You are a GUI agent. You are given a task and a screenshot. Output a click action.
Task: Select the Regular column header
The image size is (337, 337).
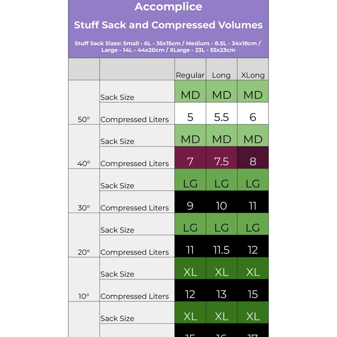[190, 75]
